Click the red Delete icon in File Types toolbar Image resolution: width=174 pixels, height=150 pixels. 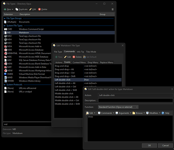pos(39,9)
